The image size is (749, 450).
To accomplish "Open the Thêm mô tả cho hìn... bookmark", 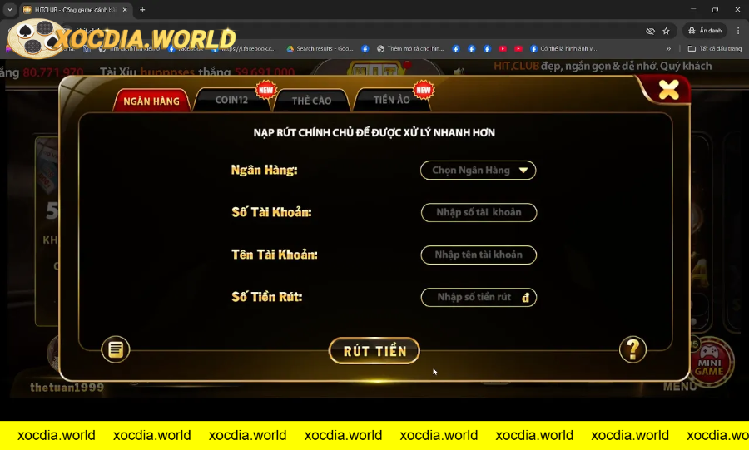I will click(x=410, y=49).
